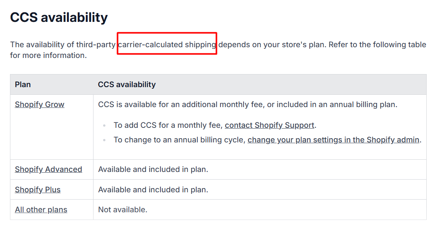Open change your plan settings in Shopify admin

[x=334, y=140]
